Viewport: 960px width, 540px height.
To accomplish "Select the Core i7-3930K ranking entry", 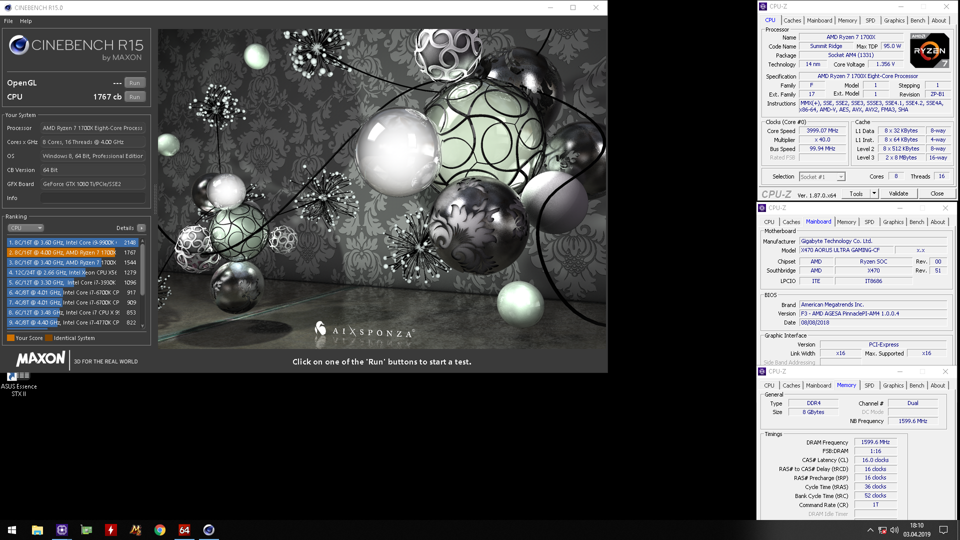I will tap(72, 282).
